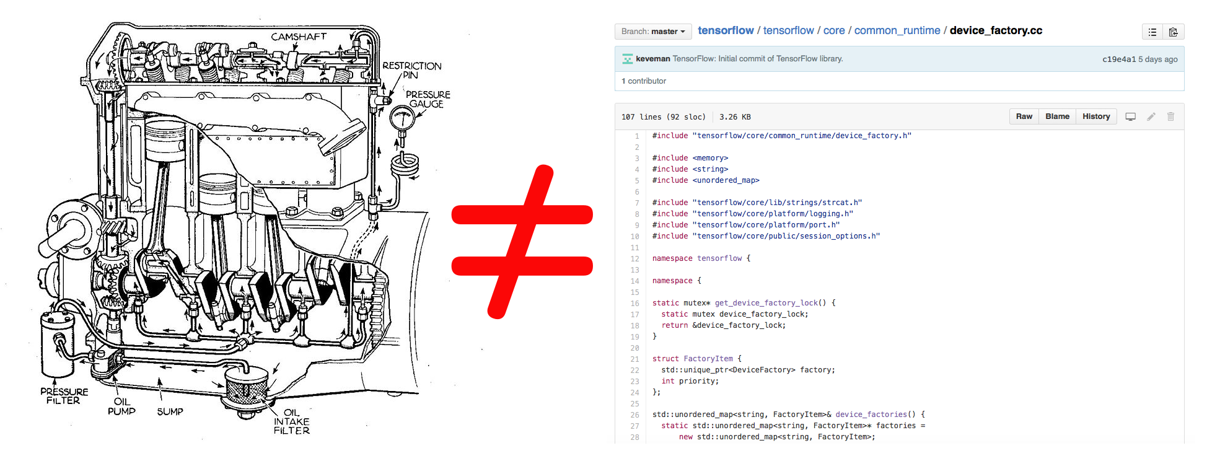The height and width of the screenshot is (461, 1207).
Task: Click line number 1
Action: click(x=636, y=136)
